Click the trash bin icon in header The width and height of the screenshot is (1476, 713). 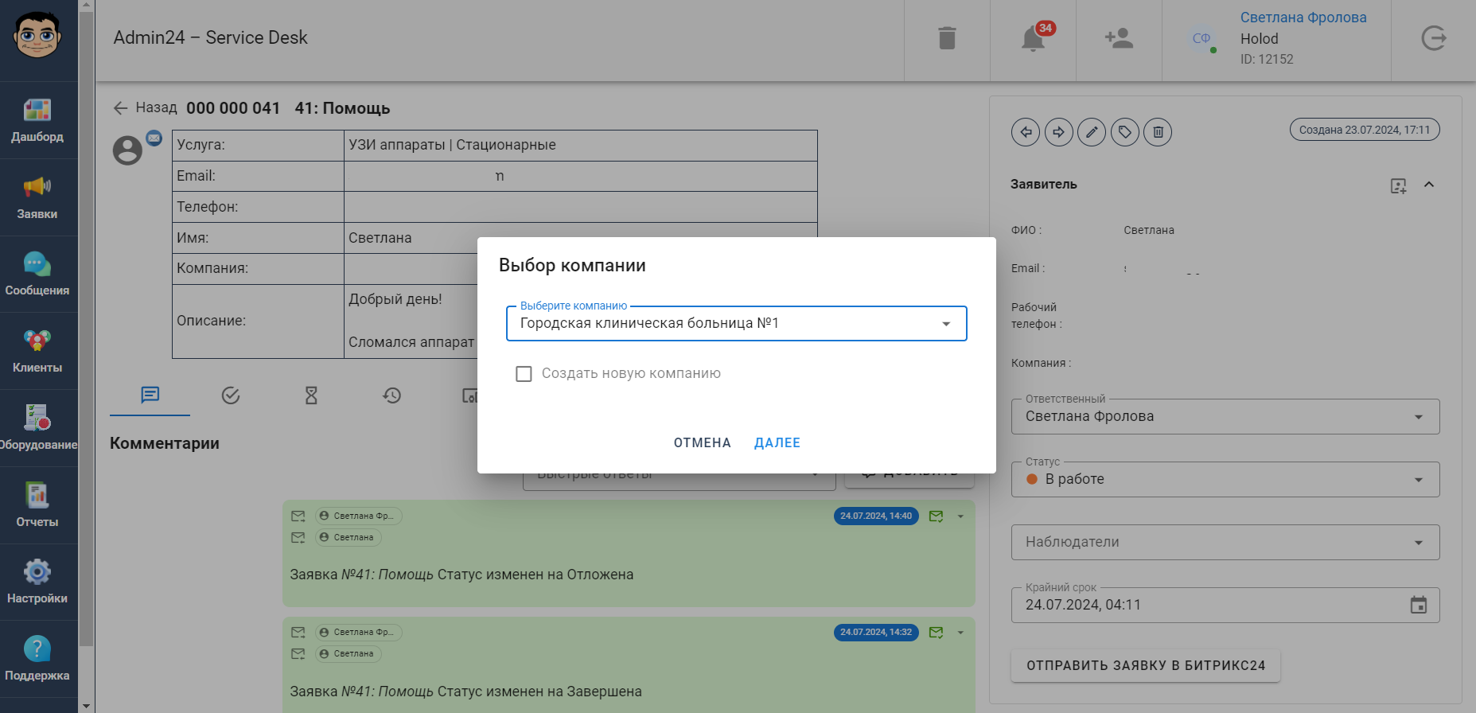pos(947,38)
